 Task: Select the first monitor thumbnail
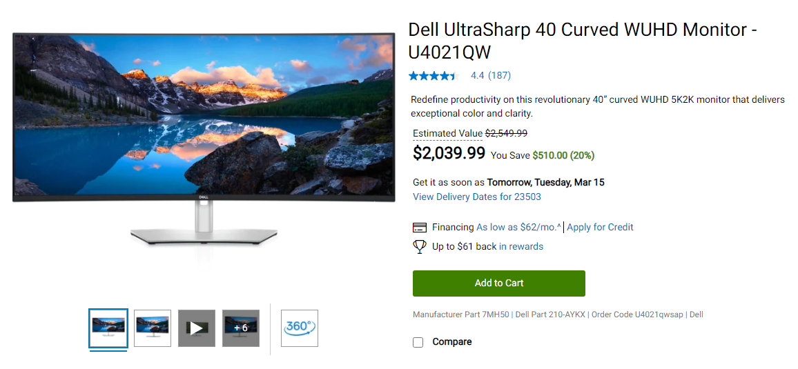(x=108, y=328)
